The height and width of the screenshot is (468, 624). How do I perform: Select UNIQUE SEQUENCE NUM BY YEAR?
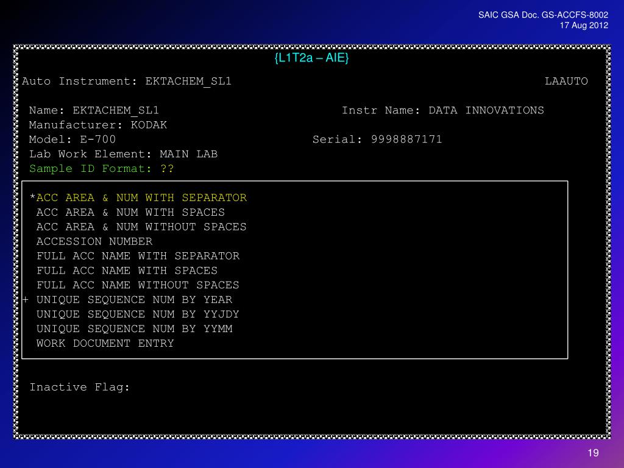134,300
